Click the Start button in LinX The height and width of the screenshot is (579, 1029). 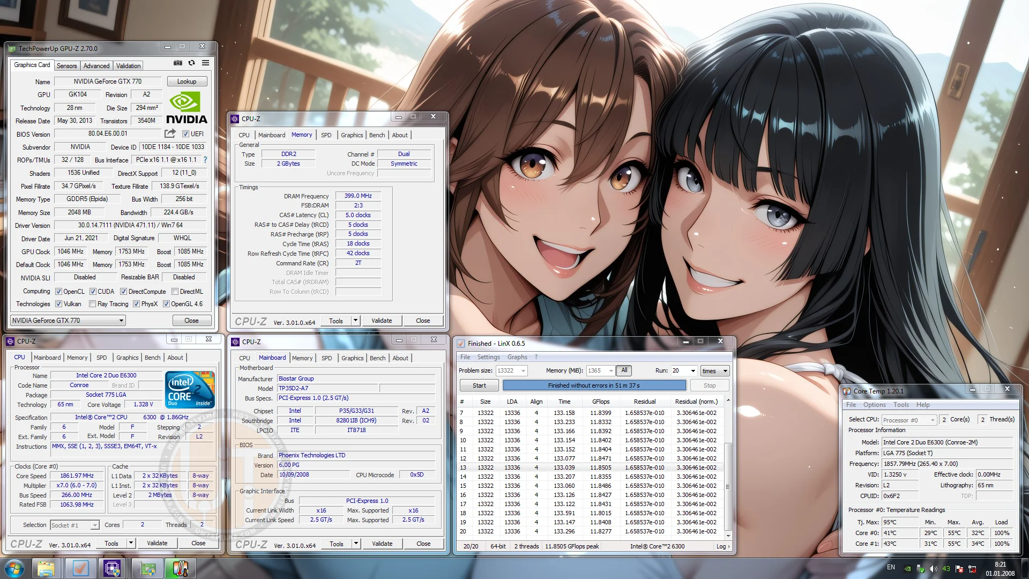479,385
